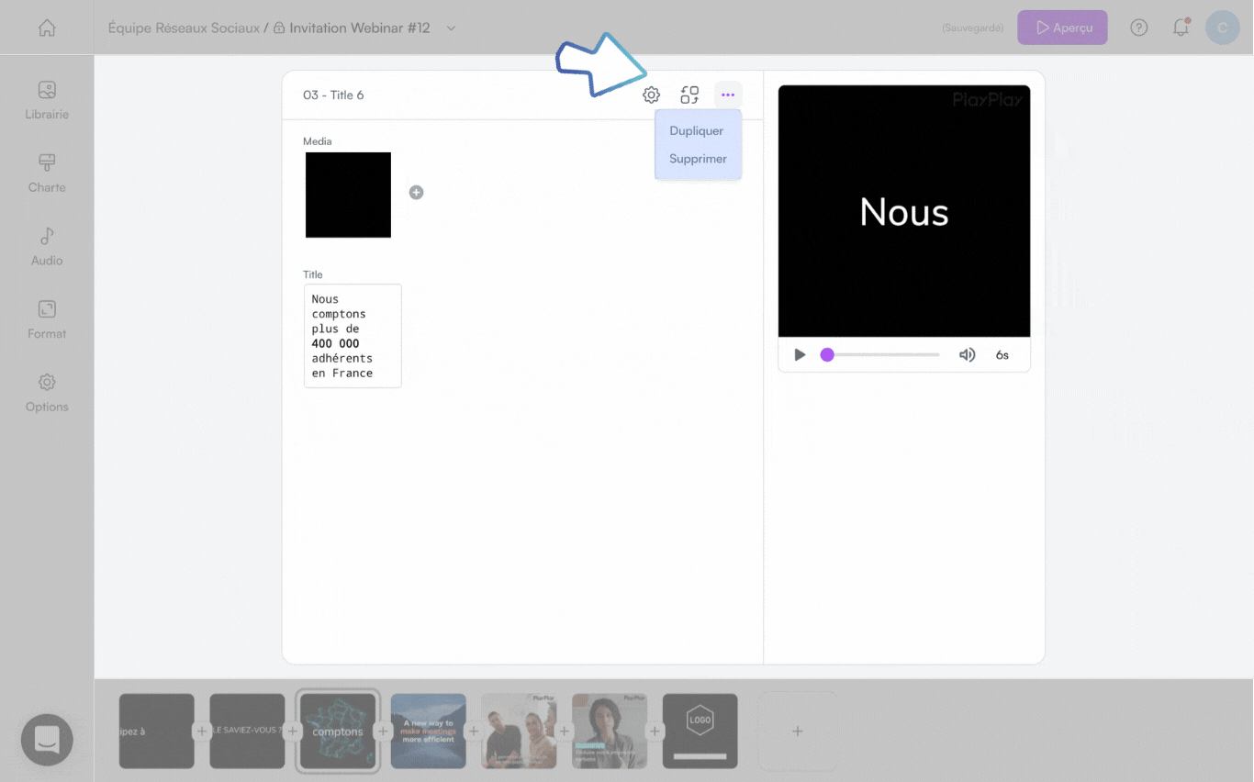Open the Format panel

tap(47, 319)
